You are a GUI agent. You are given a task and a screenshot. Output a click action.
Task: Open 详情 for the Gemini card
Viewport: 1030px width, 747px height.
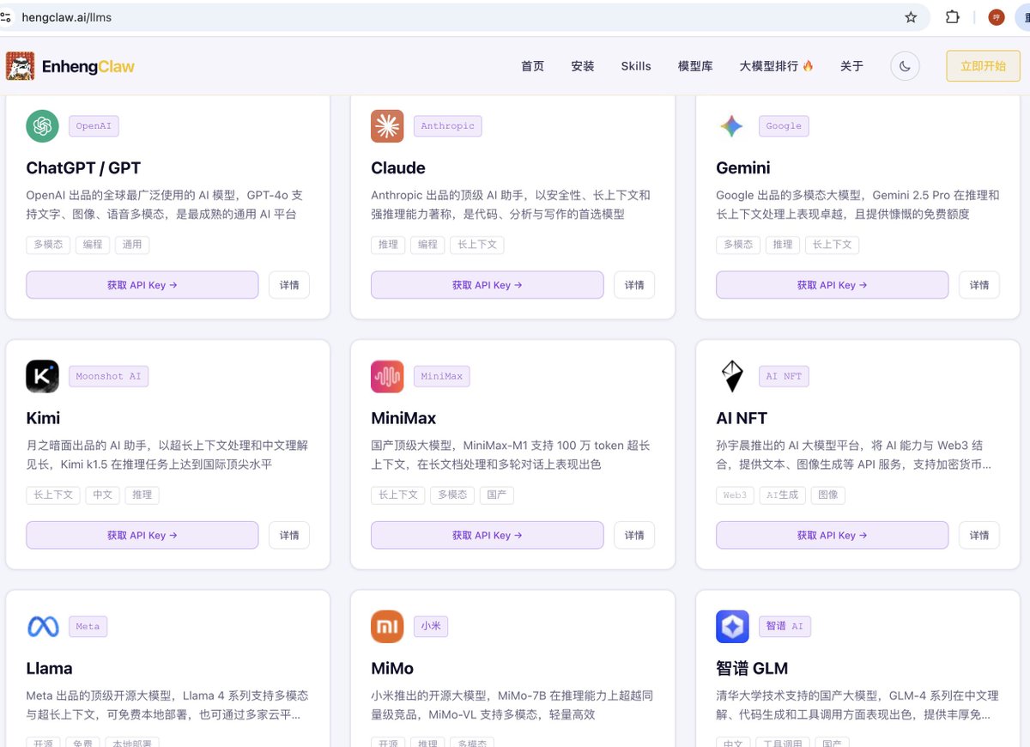pyautogui.click(x=979, y=285)
